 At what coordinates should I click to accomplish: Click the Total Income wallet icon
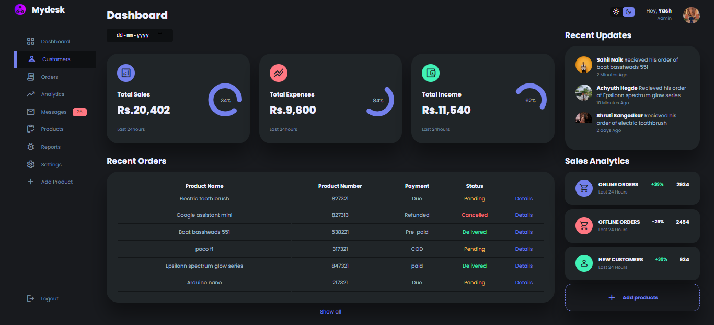pos(431,73)
